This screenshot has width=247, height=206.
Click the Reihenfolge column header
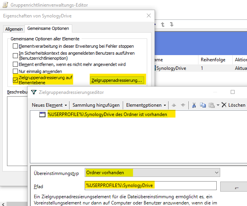pos(215,60)
